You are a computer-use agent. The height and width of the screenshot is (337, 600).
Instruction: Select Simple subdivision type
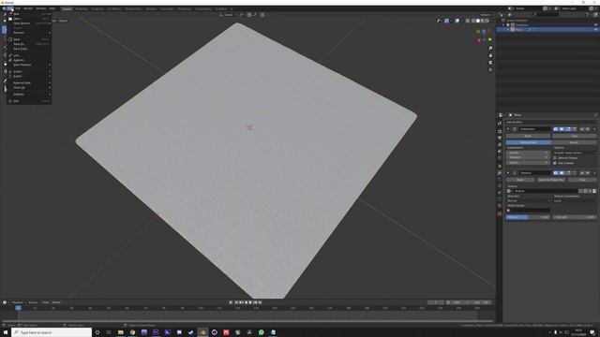574,142
